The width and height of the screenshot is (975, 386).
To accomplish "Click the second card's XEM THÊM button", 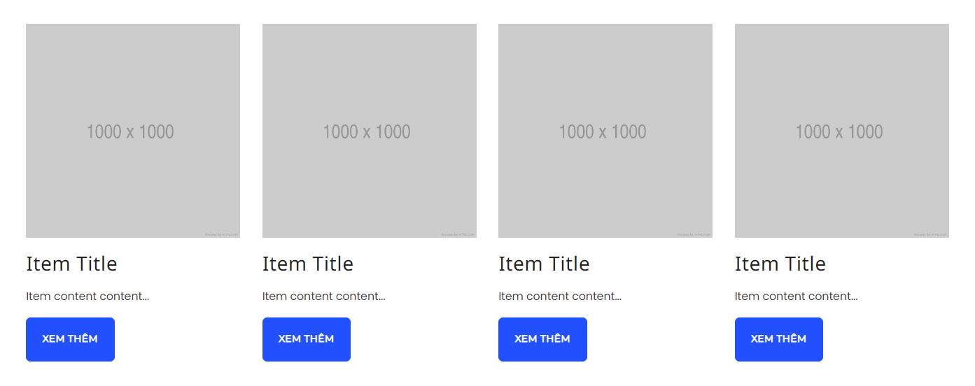I will [307, 339].
